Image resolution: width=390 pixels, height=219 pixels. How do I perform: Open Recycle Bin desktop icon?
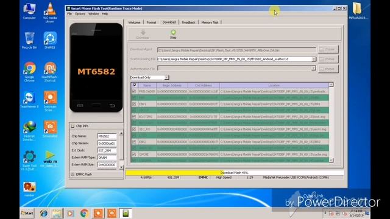(29, 40)
